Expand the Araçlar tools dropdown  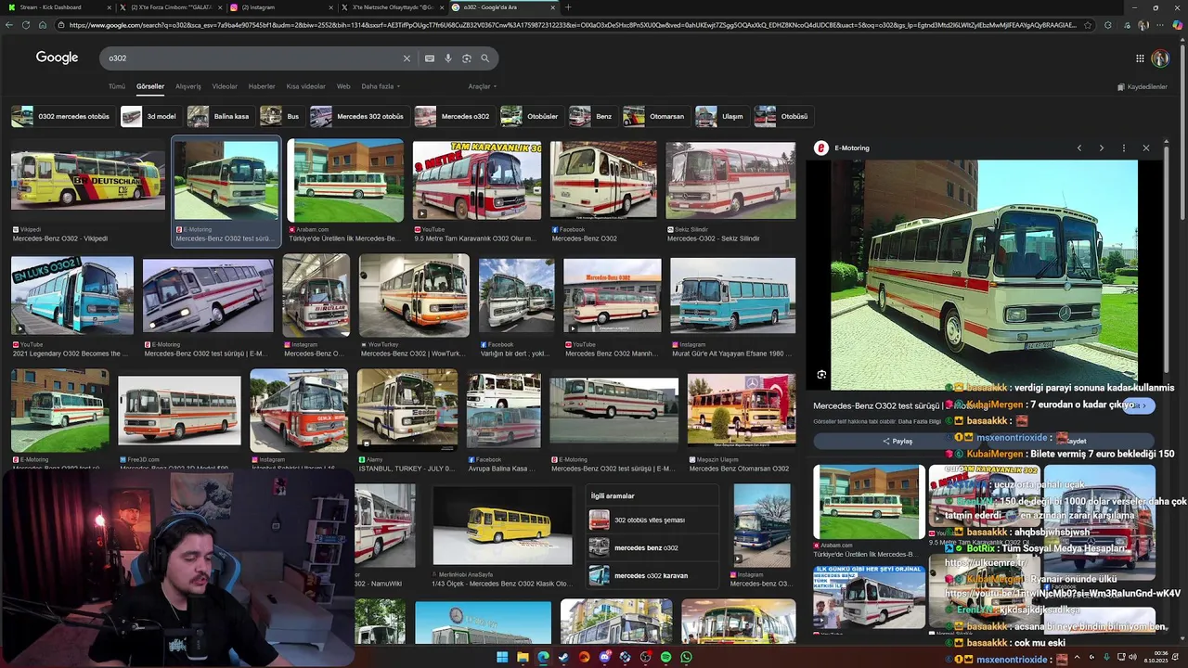(482, 86)
